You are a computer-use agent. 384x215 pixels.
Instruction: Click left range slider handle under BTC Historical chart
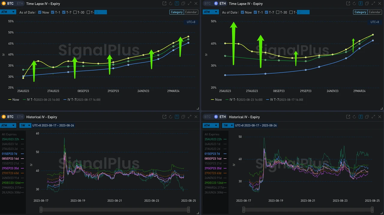(41, 210)
